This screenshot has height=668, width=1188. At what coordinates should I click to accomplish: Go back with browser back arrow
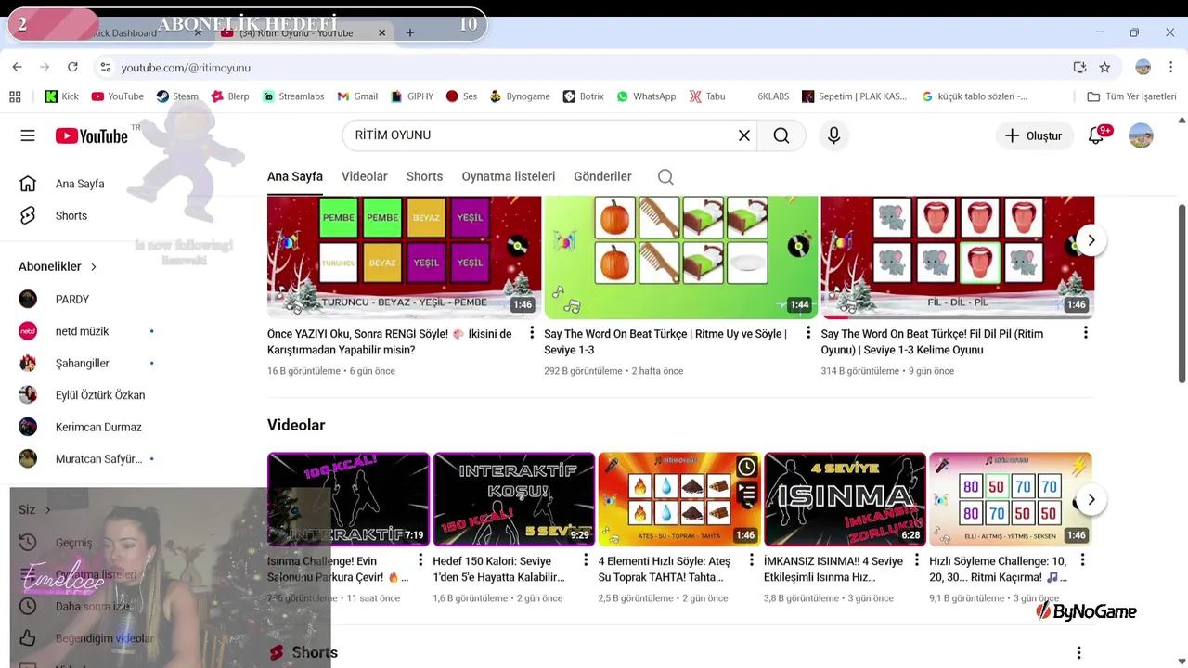point(17,67)
